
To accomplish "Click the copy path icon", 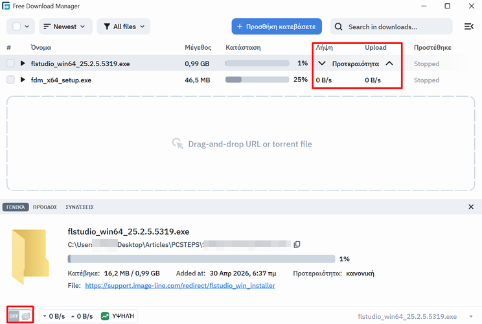I will click(297, 244).
